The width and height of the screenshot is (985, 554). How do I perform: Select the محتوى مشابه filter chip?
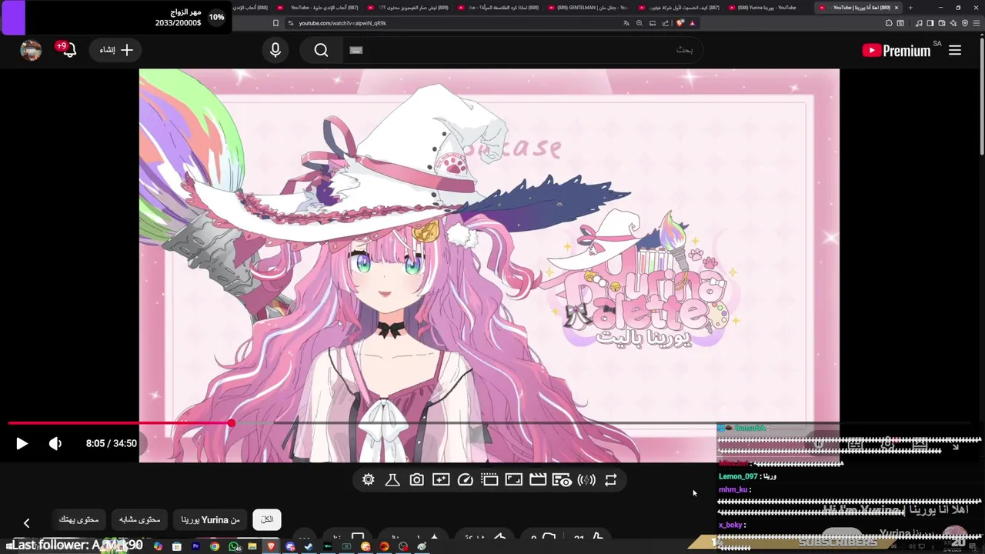tap(139, 519)
